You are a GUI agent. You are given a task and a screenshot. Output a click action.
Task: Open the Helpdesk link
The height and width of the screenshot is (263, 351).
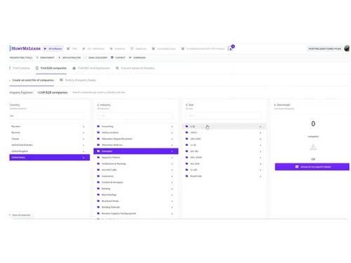pos(117,48)
